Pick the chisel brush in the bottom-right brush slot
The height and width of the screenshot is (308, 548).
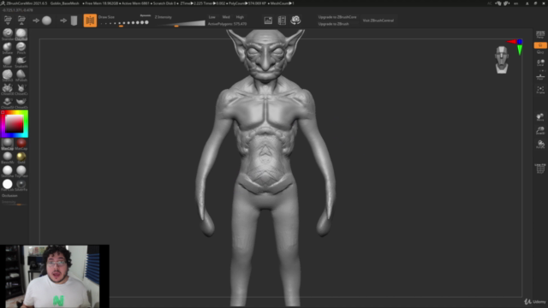tap(21, 103)
